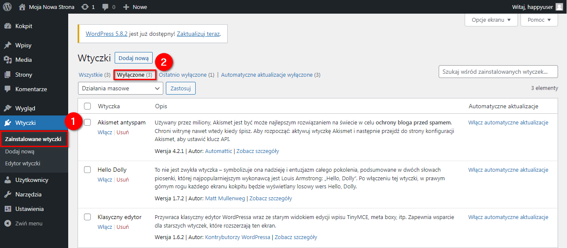Click the Komentarze bubble icon in sidebar
Viewport: 567px width, 248px height.
click(x=7, y=89)
